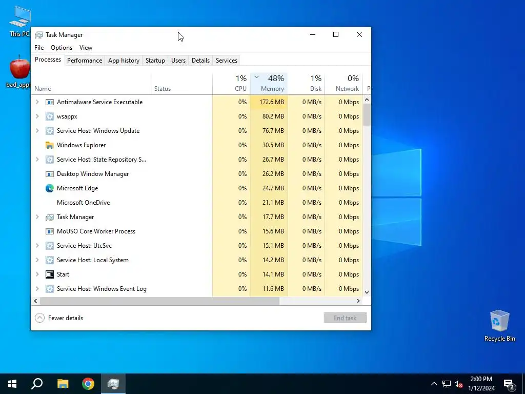Image resolution: width=525 pixels, height=394 pixels.
Task: Open the Options menu
Action: [x=62, y=48]
